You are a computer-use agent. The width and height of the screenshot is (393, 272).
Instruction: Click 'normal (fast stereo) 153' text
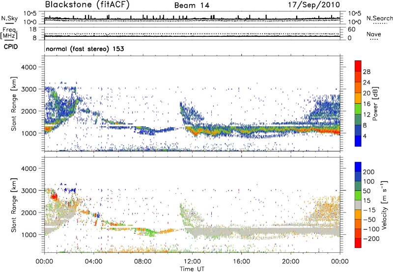tap(85, 49)
